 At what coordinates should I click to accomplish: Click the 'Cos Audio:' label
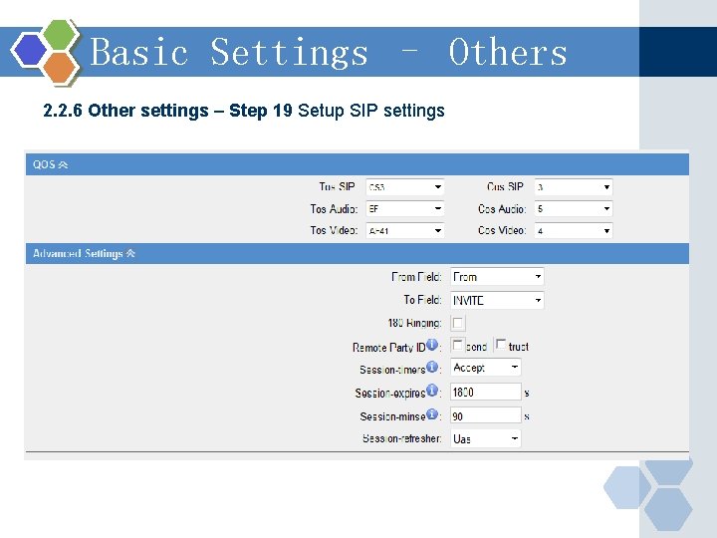502,209
